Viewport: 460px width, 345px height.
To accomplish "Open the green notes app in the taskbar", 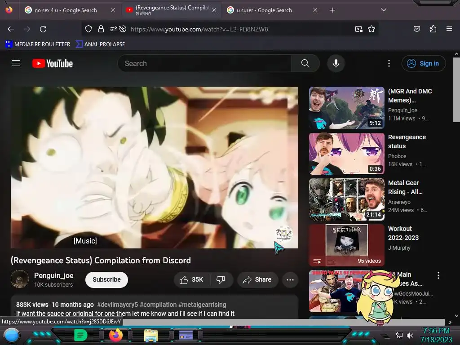I will pyautogui.click(x=81, y=335).
